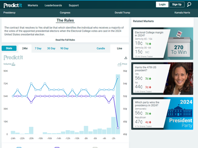Go to Congress category
This screenshot has height=148, width=198.
(x=65, y=13)
